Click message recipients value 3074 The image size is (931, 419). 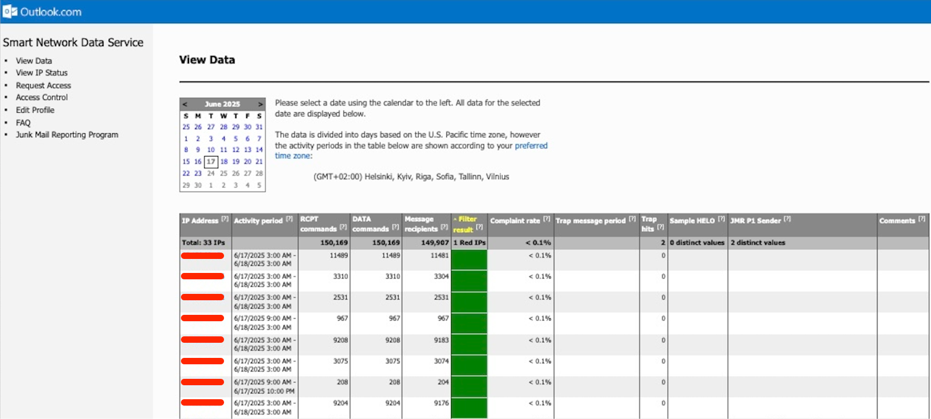[441, 361]
